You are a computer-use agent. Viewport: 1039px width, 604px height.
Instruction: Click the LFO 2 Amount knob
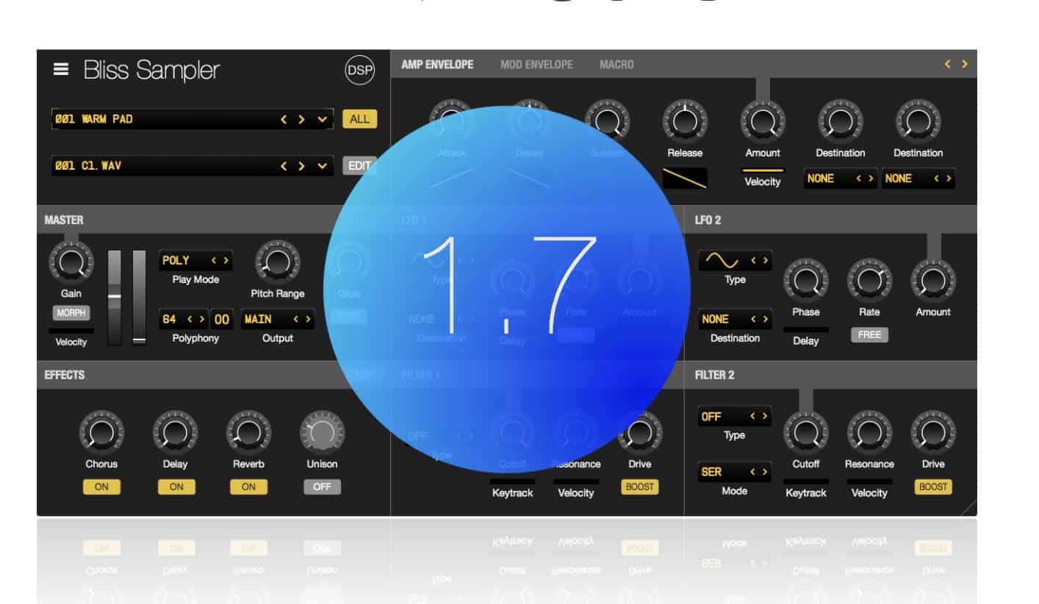[x=933, y=281]
